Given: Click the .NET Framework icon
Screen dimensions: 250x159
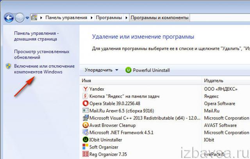Looking at the screenshot, I should pos(86,132).
